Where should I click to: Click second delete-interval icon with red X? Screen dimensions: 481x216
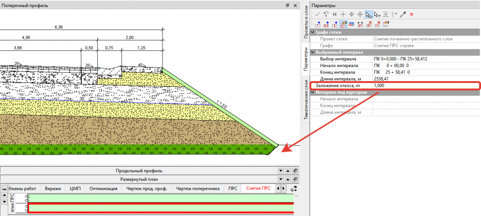378,24
